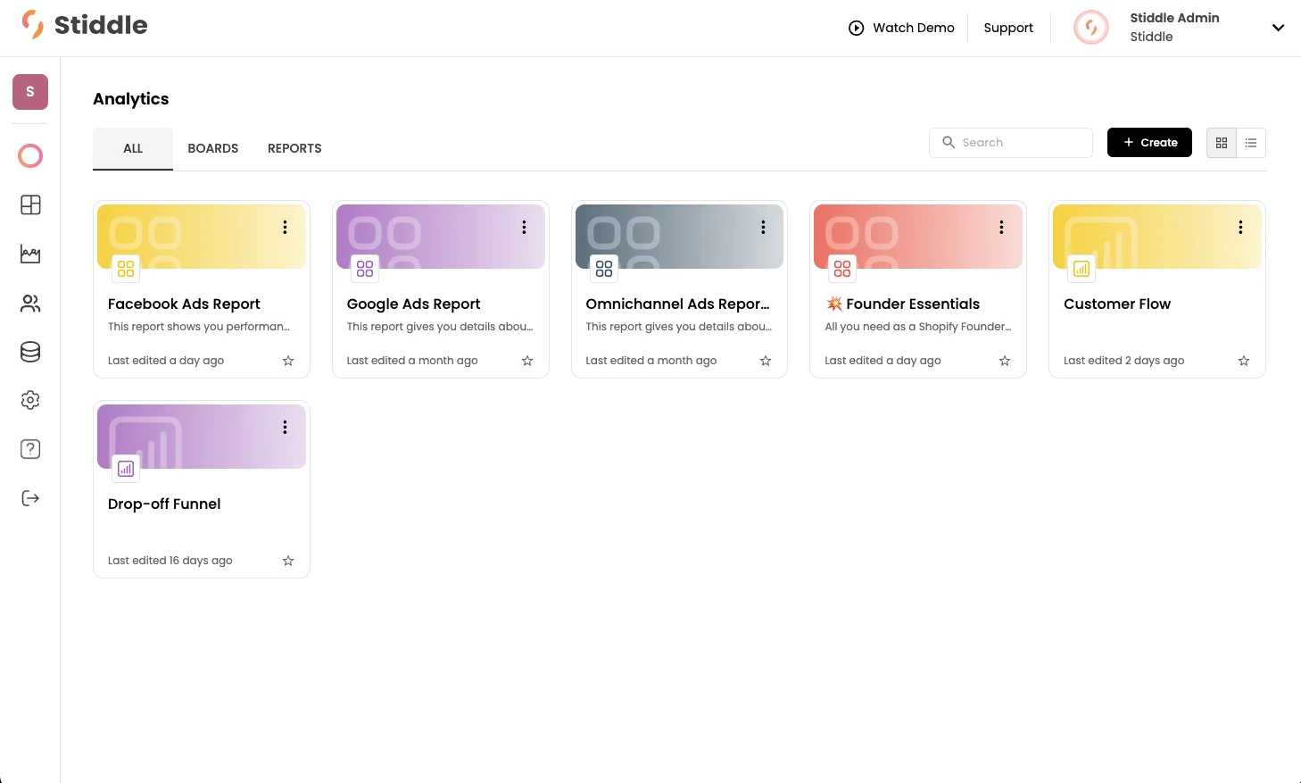This screenshot has height=783, width=1301.
Task: Click the Stiddle Admin profile avatar
Action: click(1091, 28)
